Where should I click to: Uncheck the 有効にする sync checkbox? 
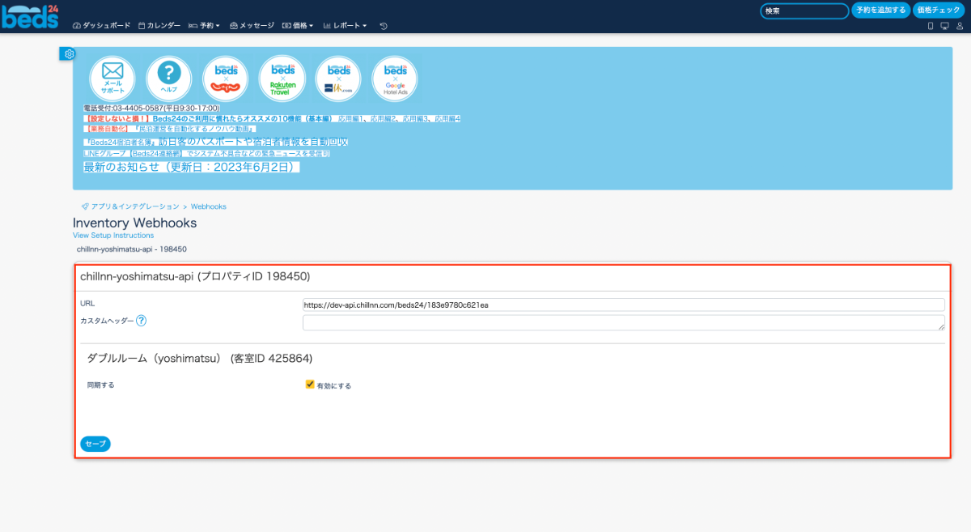coord(310,385)
